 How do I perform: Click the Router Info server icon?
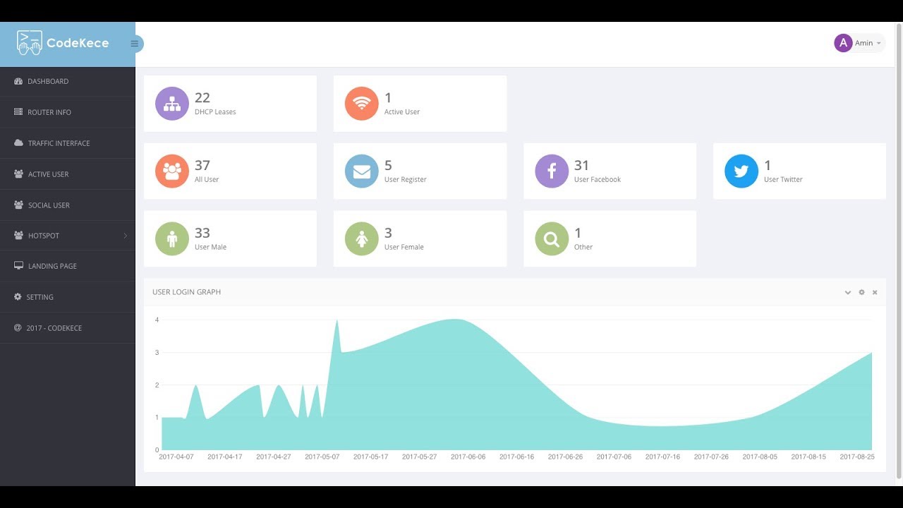tap(18, 112)
